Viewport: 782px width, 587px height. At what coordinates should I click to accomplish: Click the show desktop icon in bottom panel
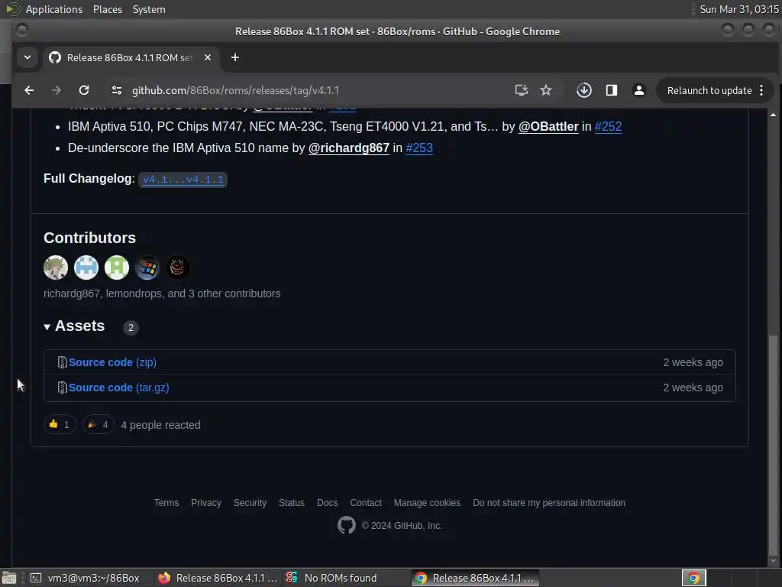click(x=9, y=578)
